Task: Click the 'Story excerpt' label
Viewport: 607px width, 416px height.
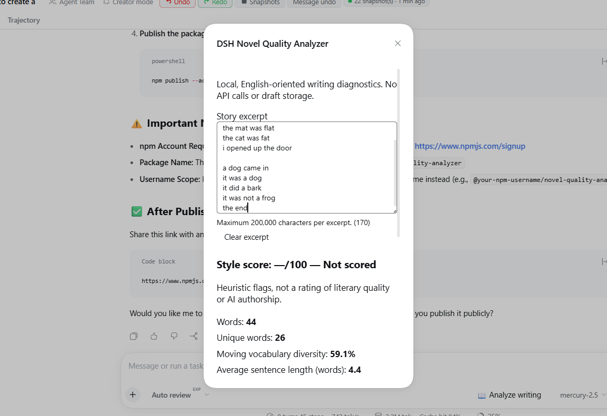Action: 242,116
